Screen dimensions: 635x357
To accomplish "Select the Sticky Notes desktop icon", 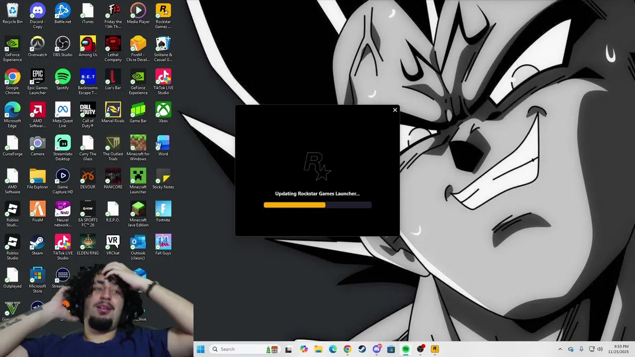I will (163, 179).
